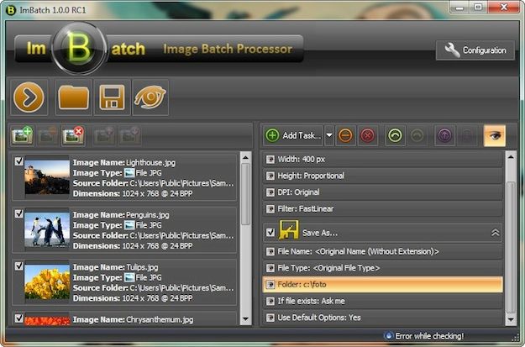The height and width of the screenshot is (347, 525).
Task: Open the eye preview icon in main toolbar
Action: point(150,97)
